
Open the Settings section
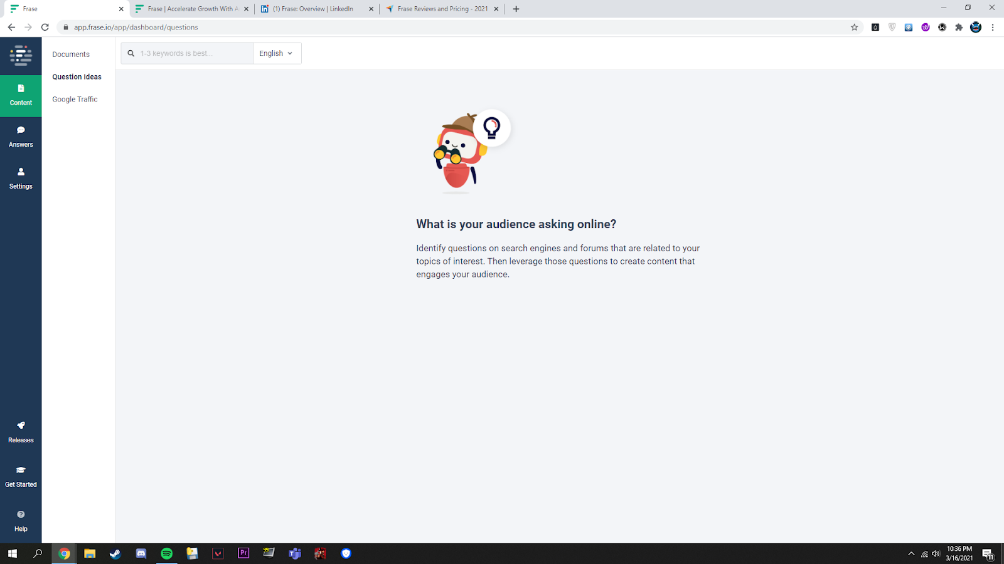[21, 179]
